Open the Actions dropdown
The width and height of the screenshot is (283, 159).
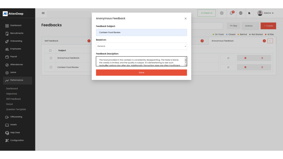250,26
